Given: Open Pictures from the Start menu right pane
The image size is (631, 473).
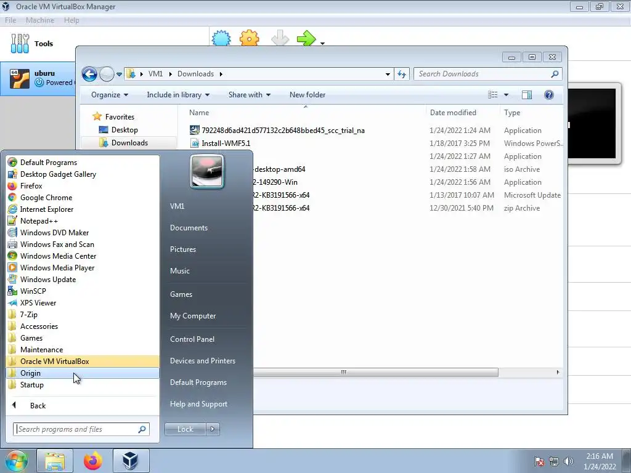Looking at the screenshot, I should pos(182,249).
